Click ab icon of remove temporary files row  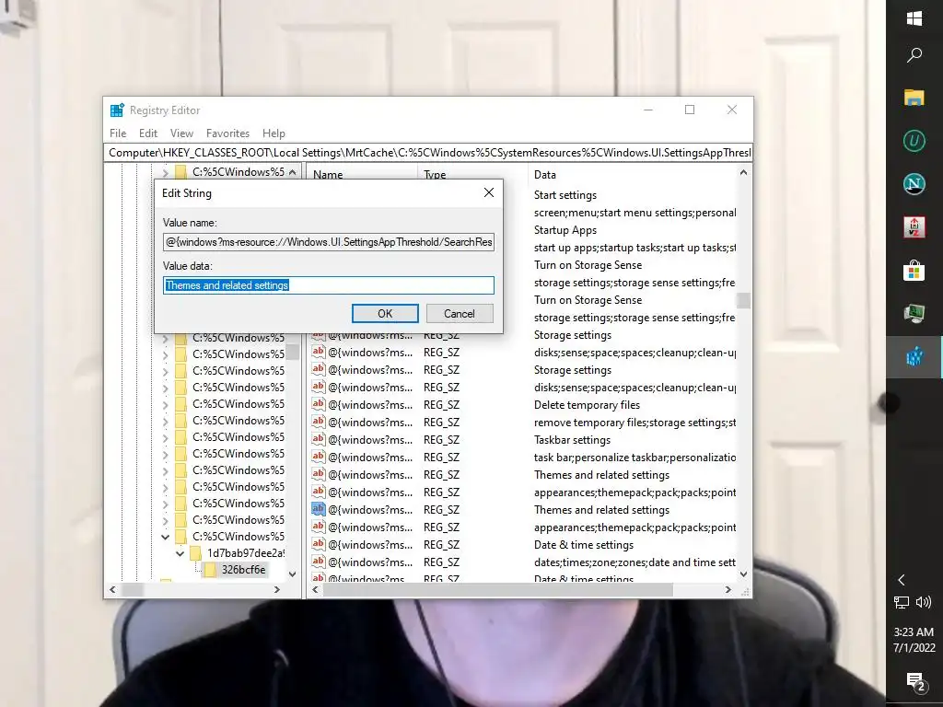[x=318, y=422]
